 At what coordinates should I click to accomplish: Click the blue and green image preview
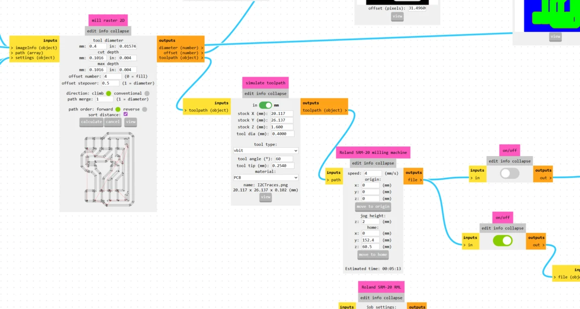552,16
